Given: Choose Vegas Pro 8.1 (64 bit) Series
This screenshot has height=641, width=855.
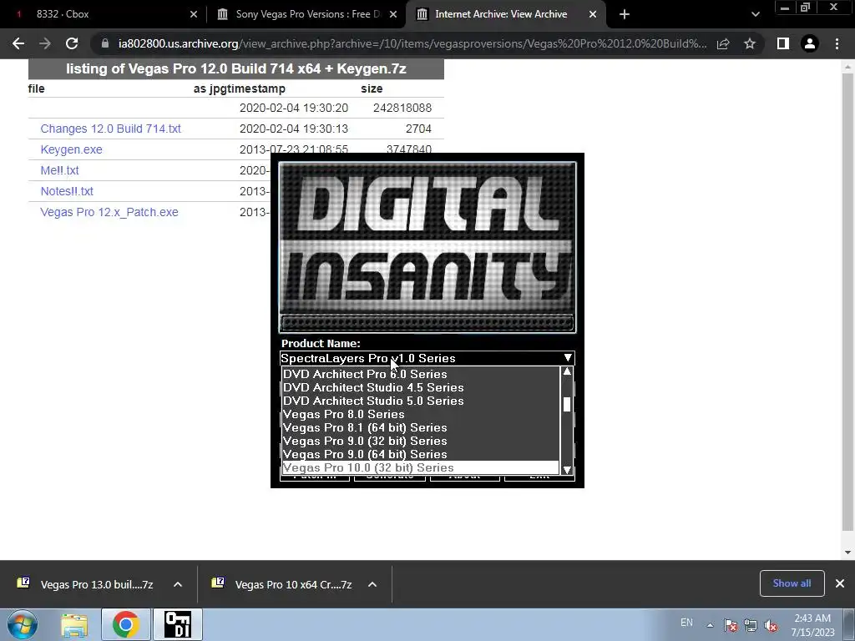Looking at the screenshot, I should click(x=421, y=427).
